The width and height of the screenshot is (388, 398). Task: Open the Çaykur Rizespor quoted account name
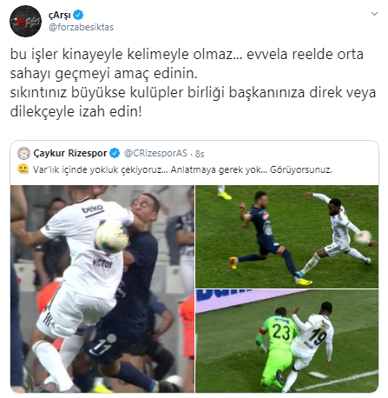[70, 153]
